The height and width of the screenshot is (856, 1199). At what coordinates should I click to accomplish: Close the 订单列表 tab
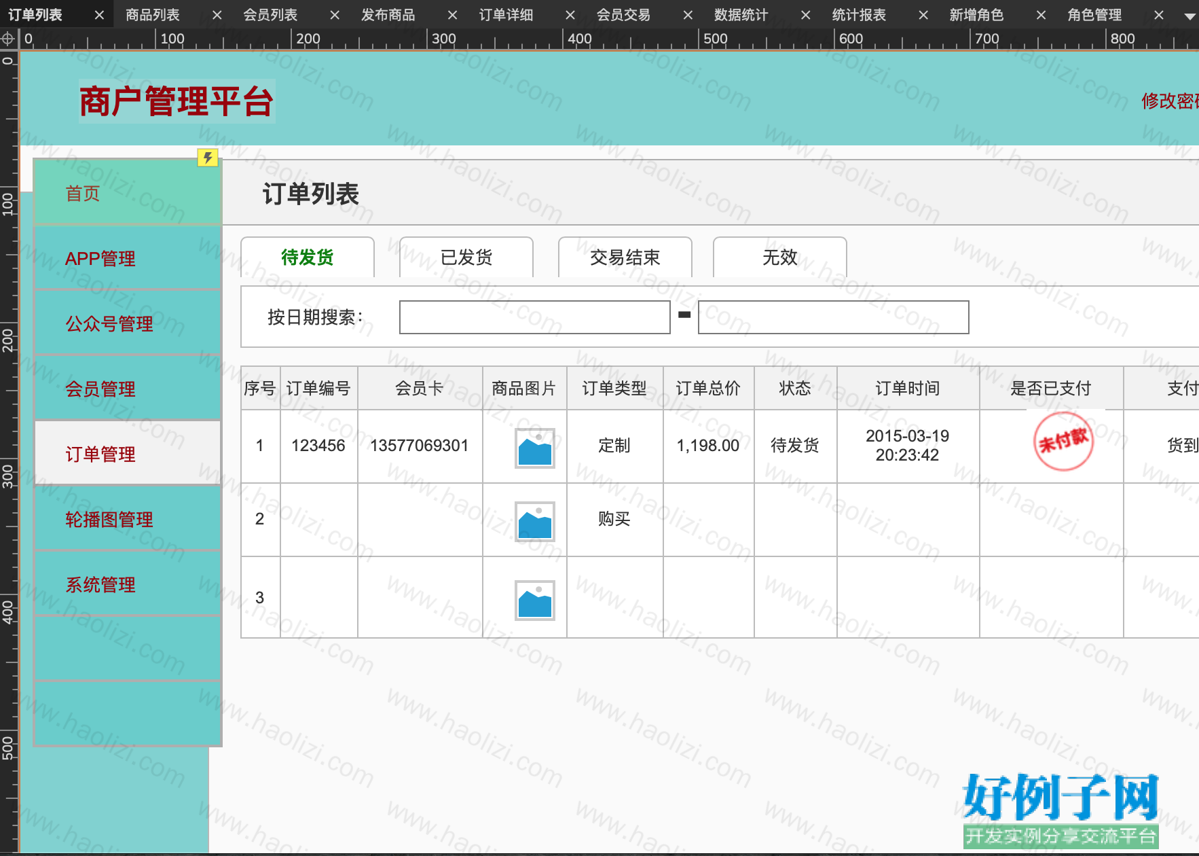(99, 15)
